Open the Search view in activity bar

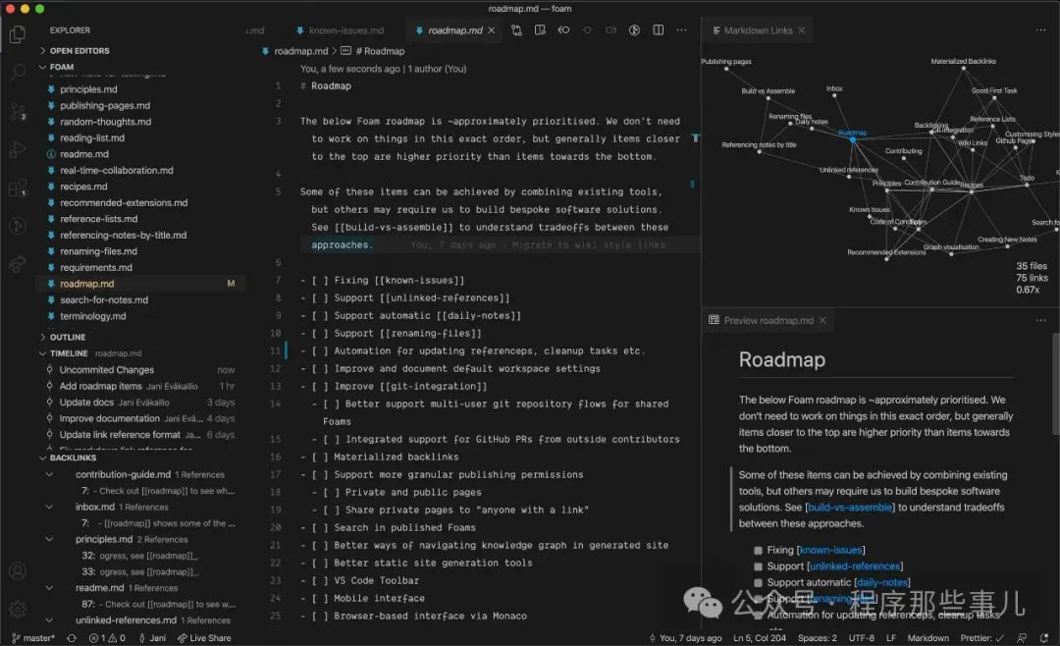[x=18, y=72]
